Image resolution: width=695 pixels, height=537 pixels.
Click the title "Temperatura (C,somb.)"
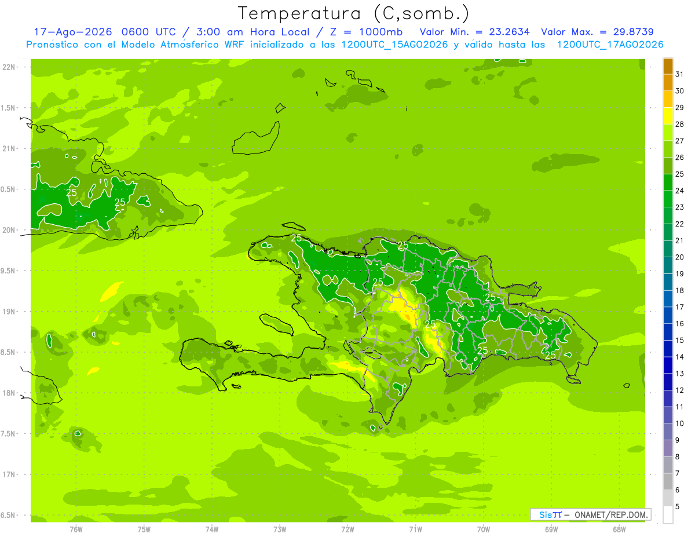[x=353, y=13]
